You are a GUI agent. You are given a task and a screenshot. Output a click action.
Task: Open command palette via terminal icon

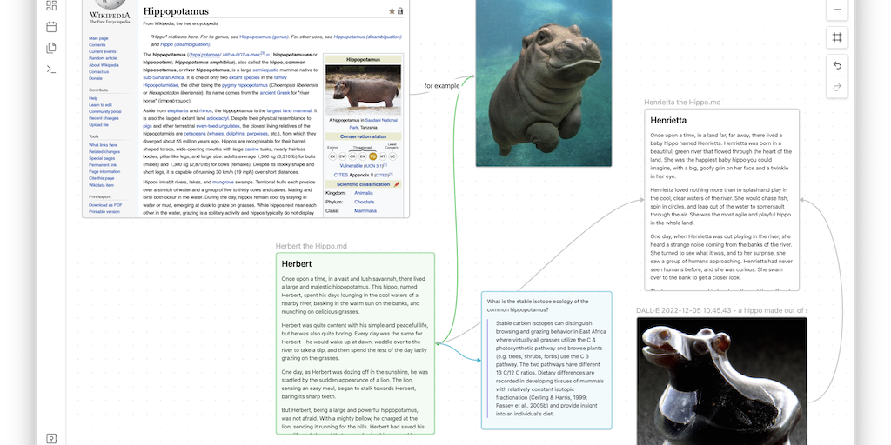tap(51, 69)
